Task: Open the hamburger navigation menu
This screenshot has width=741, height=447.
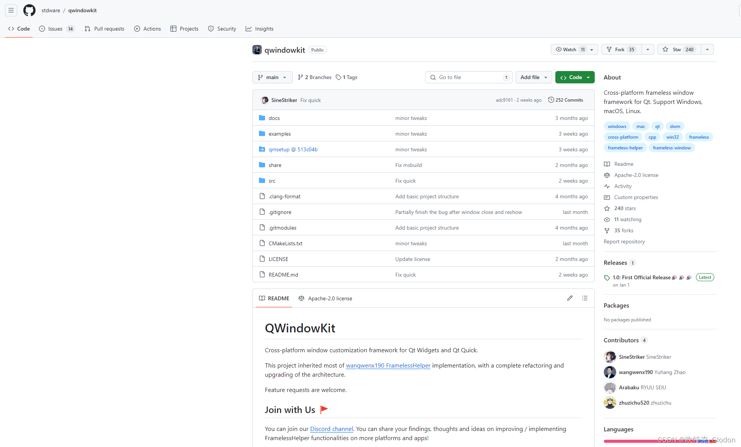Action: click(11, 10)
